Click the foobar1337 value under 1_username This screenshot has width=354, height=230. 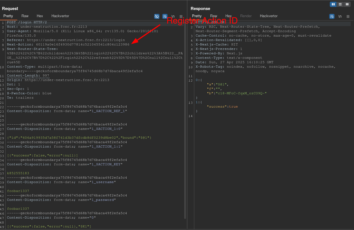coord(18,191)
